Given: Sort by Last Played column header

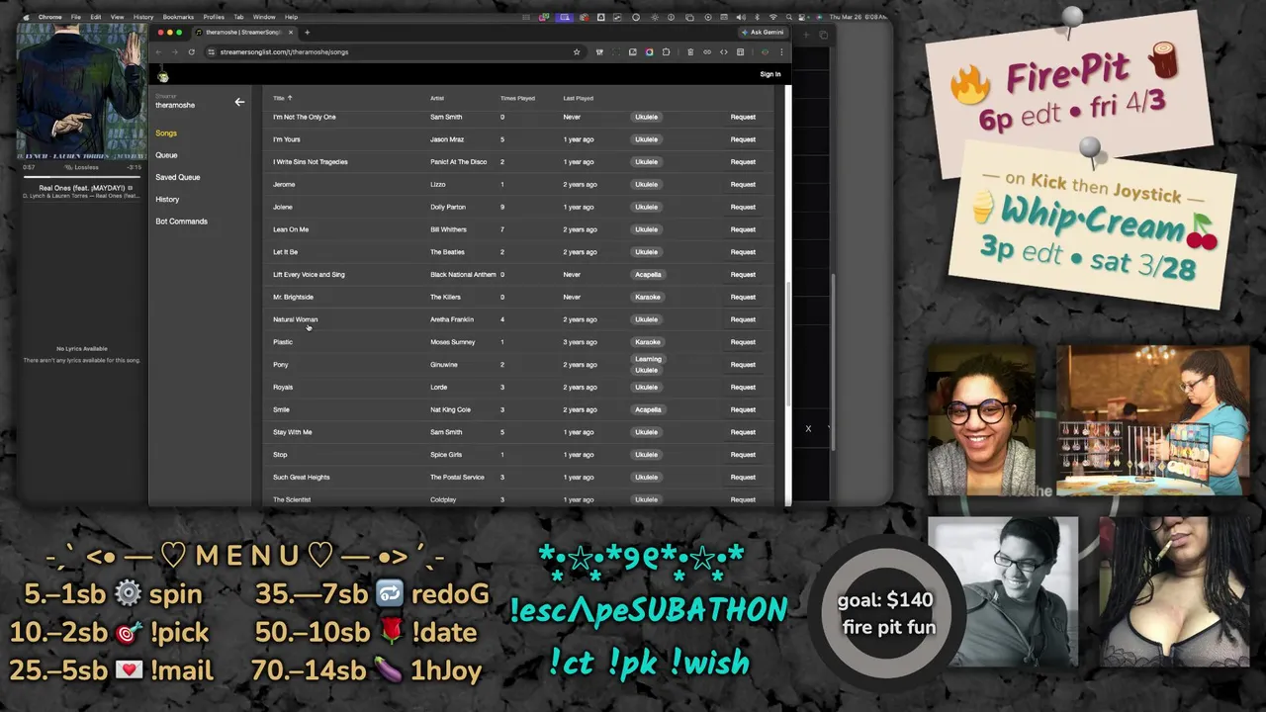Looking at the screenshot, I should tap(579, 98).
